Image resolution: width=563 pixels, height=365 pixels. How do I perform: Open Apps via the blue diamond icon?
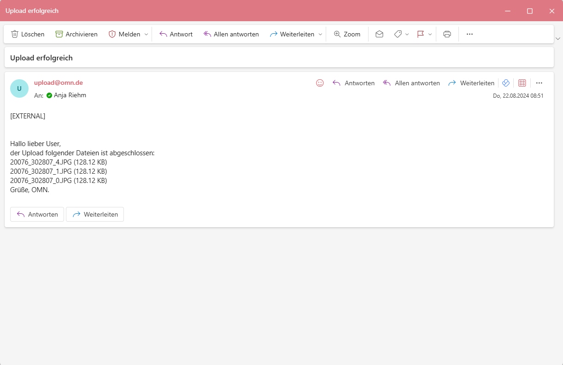[x=505, y=82]
